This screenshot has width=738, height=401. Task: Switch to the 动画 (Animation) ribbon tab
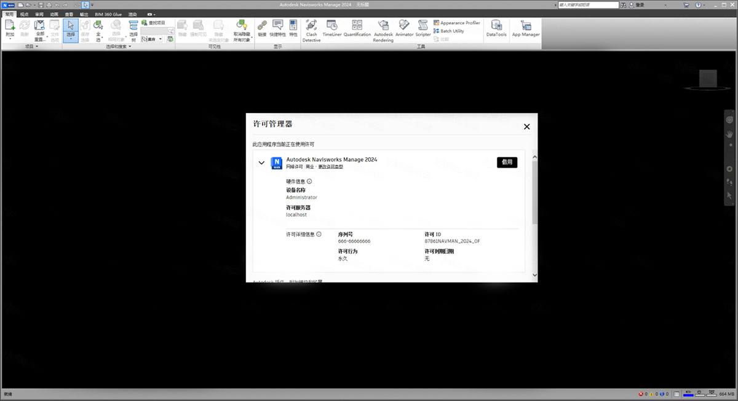54,14
